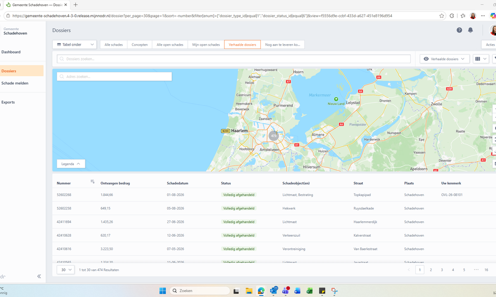
Task: Open Sticky Notes from the taskbar
Action: click(322, 291)
